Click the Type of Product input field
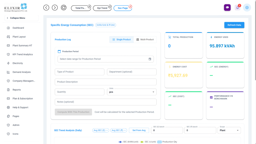Image resolution: width=256 pixels, height=144 pixels. [79, 72]
